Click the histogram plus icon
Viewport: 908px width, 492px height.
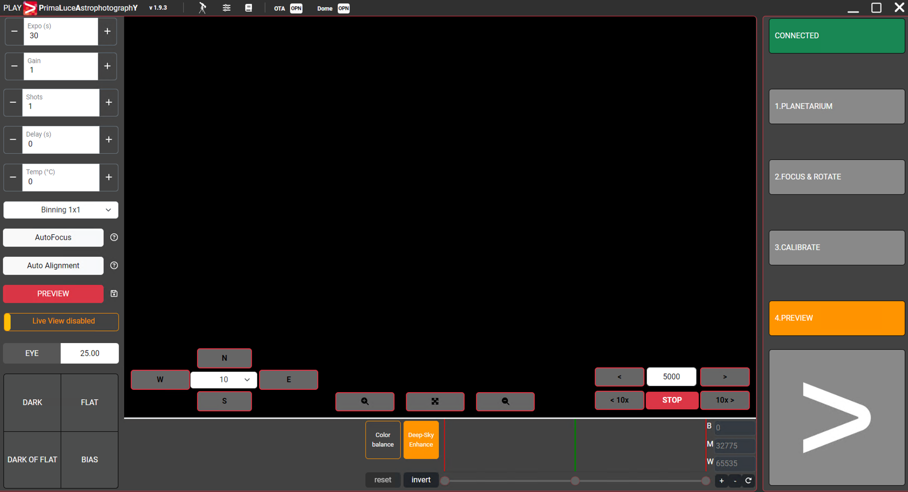tap(722, 481)
